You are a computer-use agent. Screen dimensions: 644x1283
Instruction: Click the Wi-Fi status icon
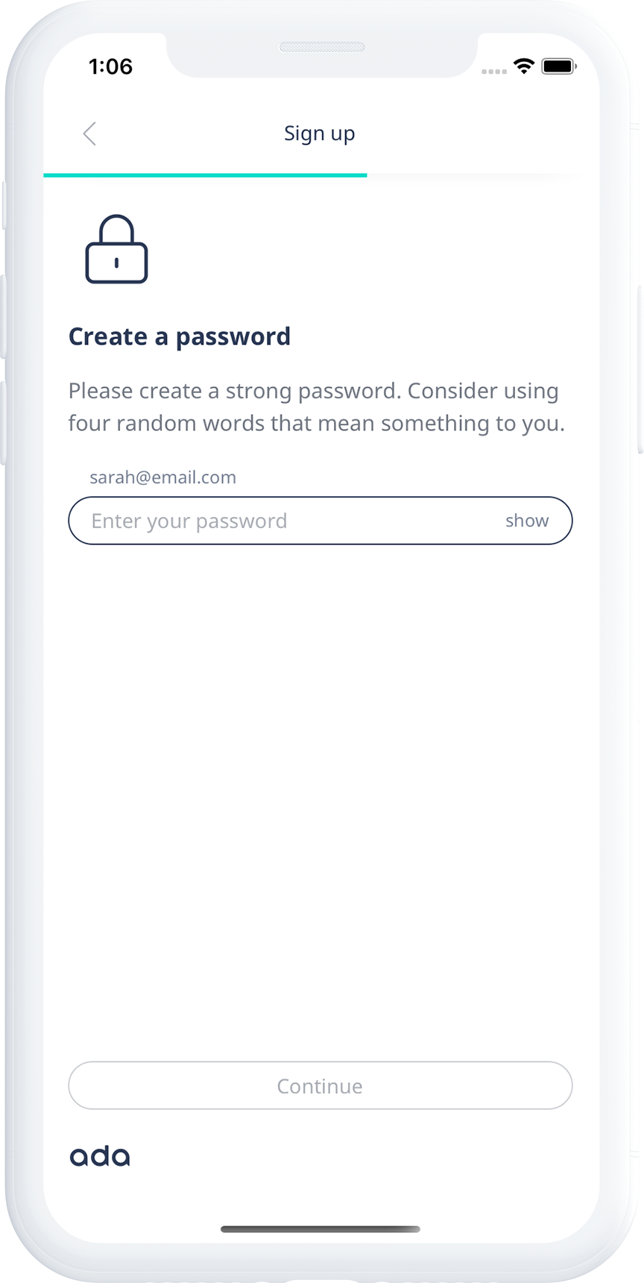click(524, 66)
